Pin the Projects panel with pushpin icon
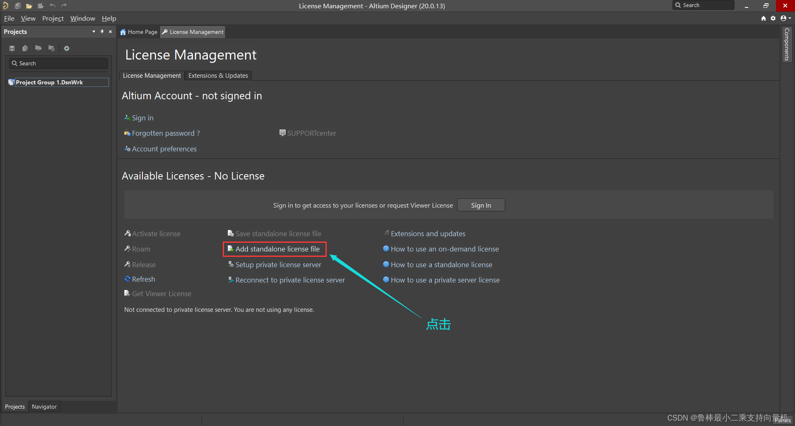 tap(102, 32)
